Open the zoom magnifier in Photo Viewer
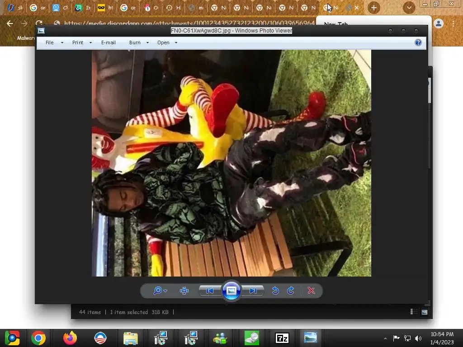The height and width of the screenshot is (347, 463). point(158,291)
